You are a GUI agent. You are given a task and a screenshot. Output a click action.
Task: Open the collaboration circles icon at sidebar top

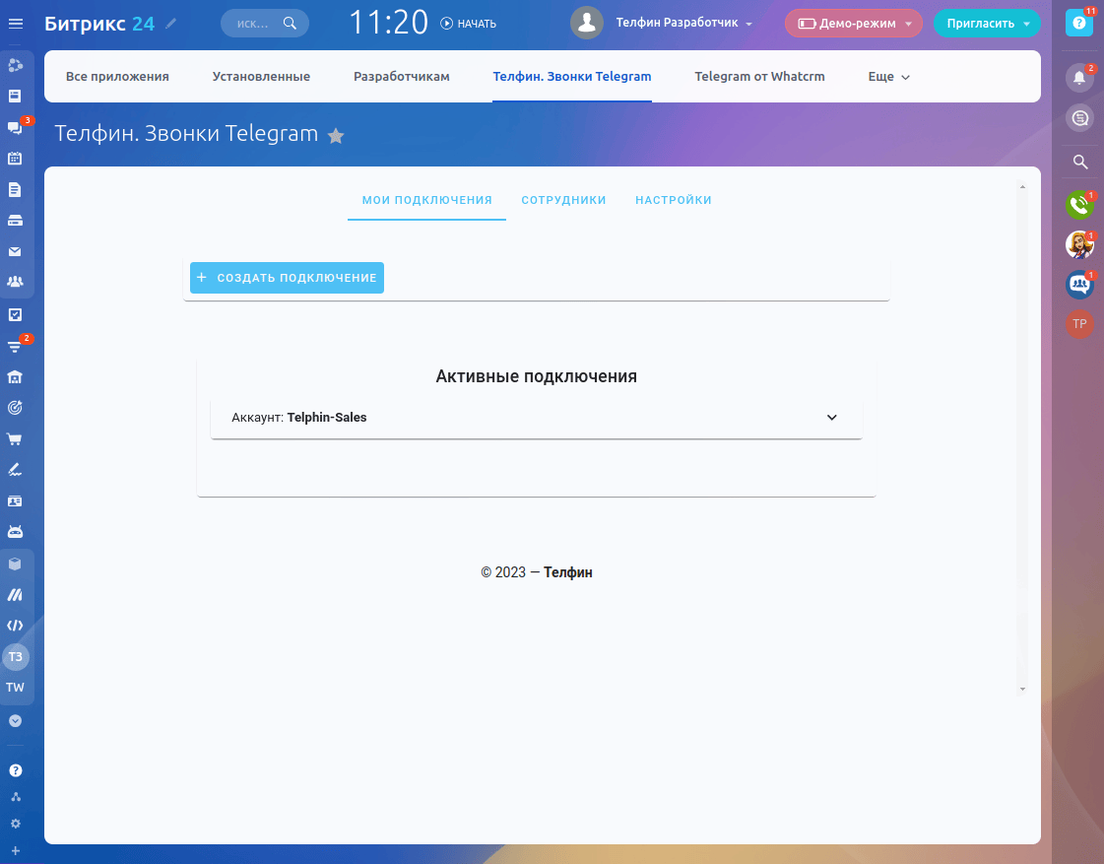15,65
